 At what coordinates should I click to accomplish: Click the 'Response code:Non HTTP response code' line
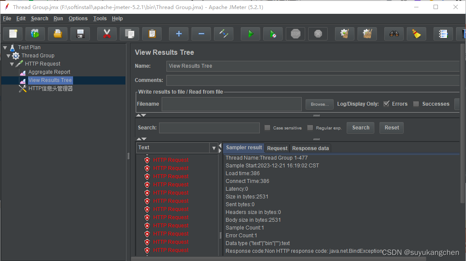[304, 251]
